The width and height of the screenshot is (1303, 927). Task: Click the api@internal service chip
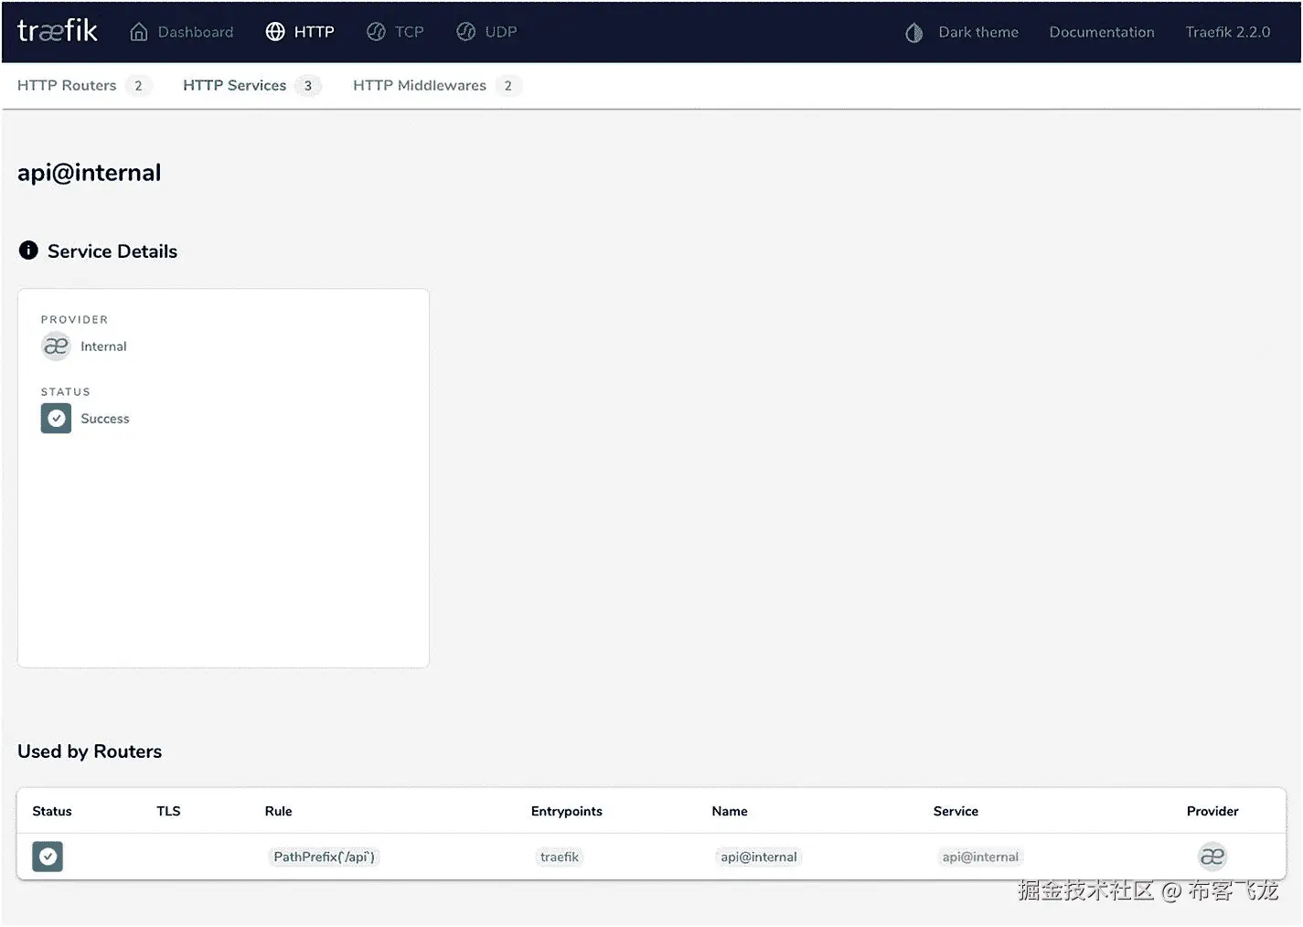980,857
